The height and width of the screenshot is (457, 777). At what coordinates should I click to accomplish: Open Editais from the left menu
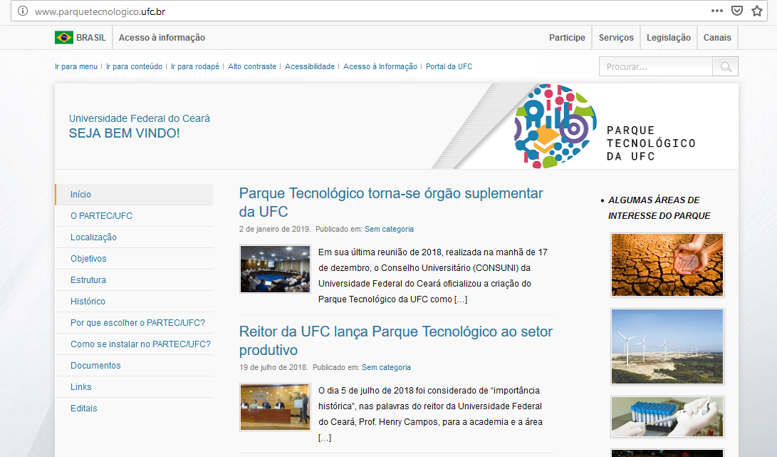tap(84, 409)
